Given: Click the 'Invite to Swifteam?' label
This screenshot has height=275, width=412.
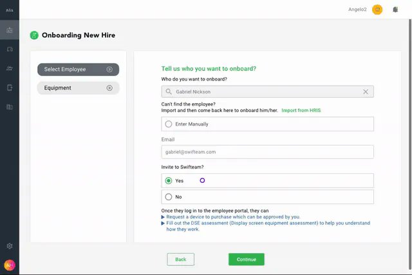Looking at the screenshot, I should (182, 167).
